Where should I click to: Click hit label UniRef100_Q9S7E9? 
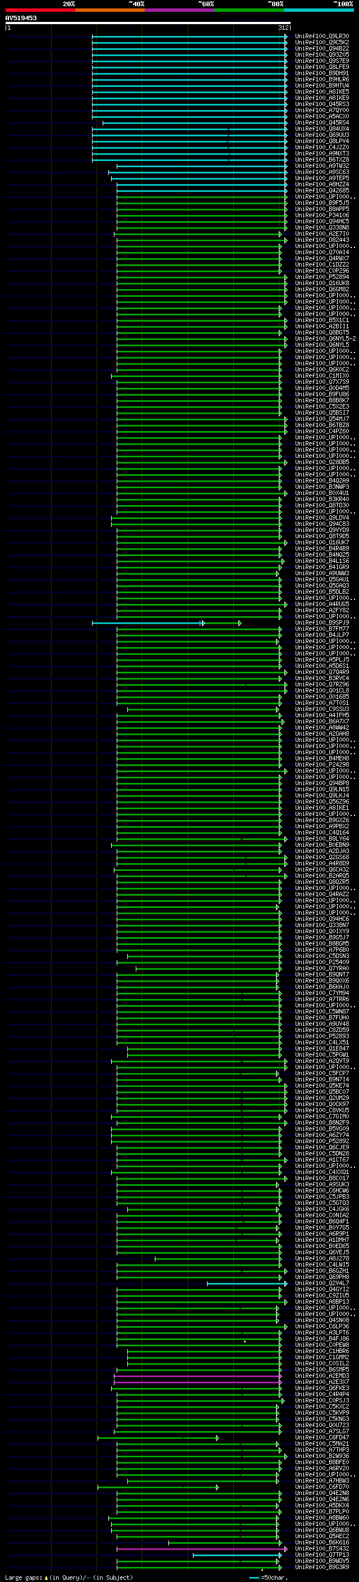point(322,61)
